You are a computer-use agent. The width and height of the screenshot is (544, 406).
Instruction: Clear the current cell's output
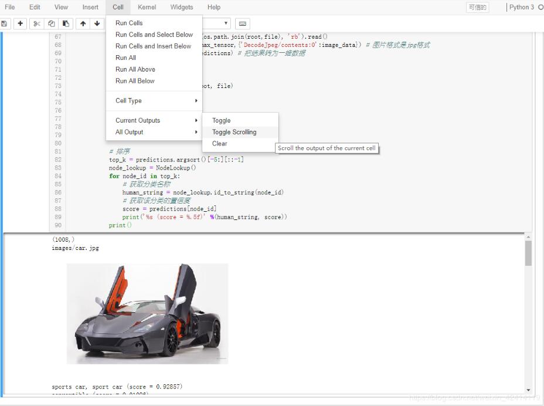point(219,143)
